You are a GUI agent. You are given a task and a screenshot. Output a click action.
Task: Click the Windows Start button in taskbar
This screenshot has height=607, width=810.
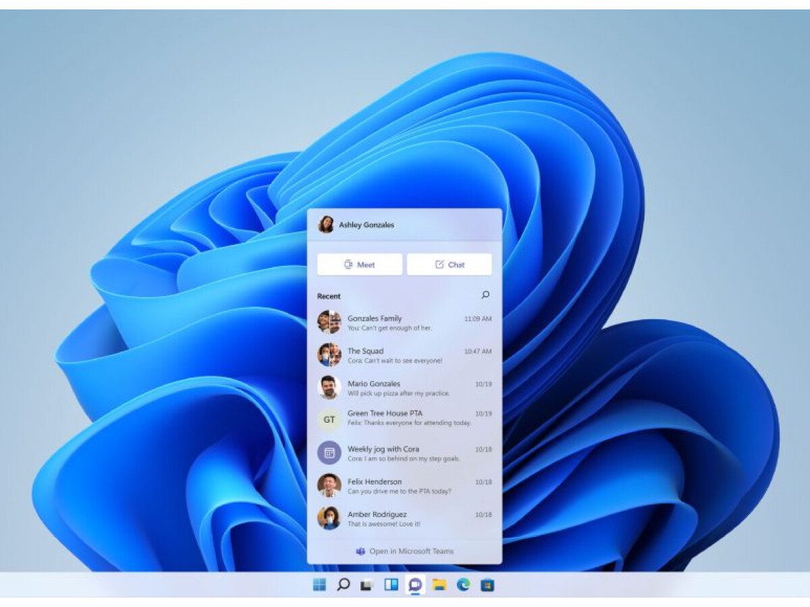pyautogui.click(x=319, y=585)
